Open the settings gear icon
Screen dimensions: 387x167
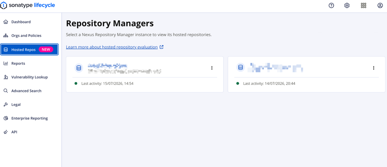(347, 5)
